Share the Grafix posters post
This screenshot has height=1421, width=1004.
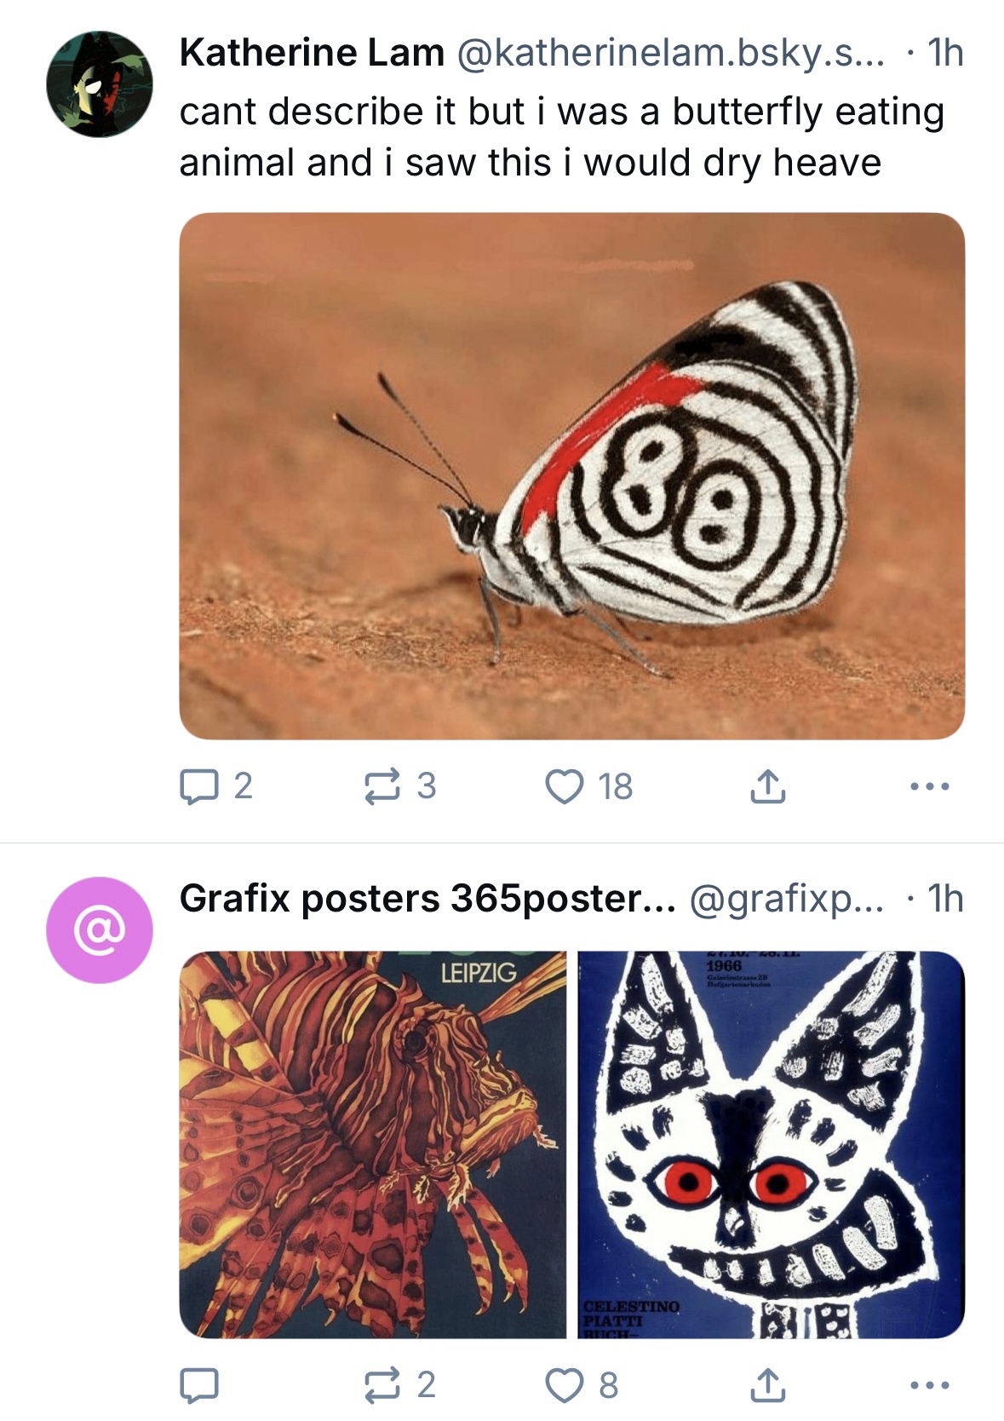767,1384
